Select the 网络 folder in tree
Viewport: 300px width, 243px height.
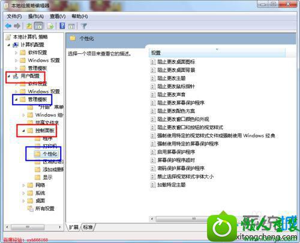point(40,185)
